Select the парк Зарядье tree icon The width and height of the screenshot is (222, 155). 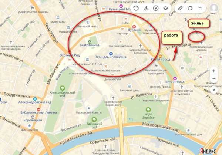[148, 109]
